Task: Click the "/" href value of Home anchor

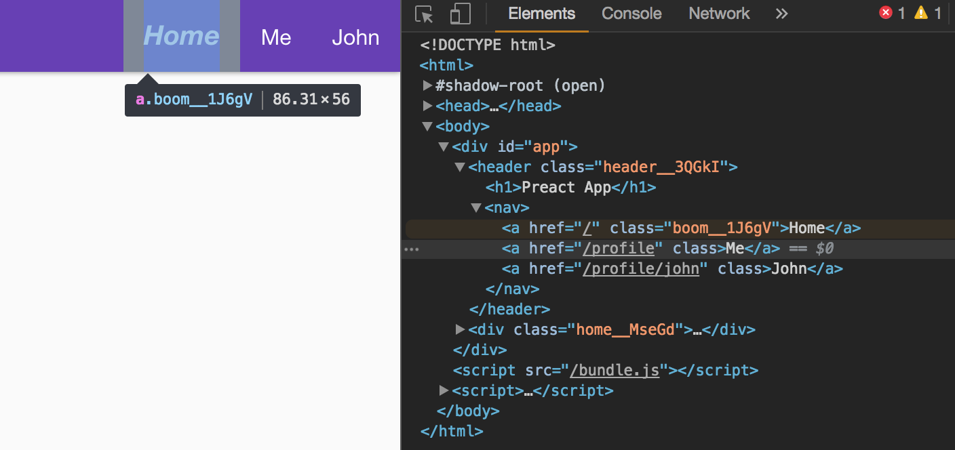Action: point(587,228)
